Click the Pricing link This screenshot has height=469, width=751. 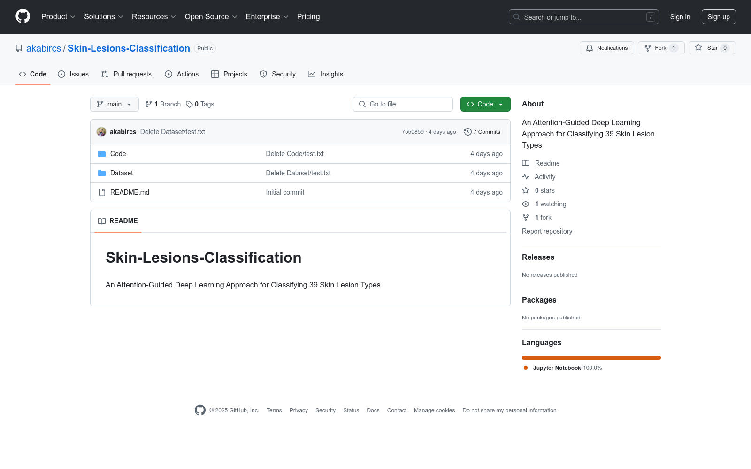coord(308,16)
